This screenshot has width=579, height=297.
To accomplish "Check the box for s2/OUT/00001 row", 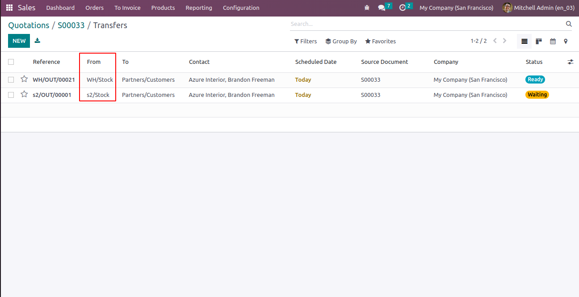I will point(11,95).
